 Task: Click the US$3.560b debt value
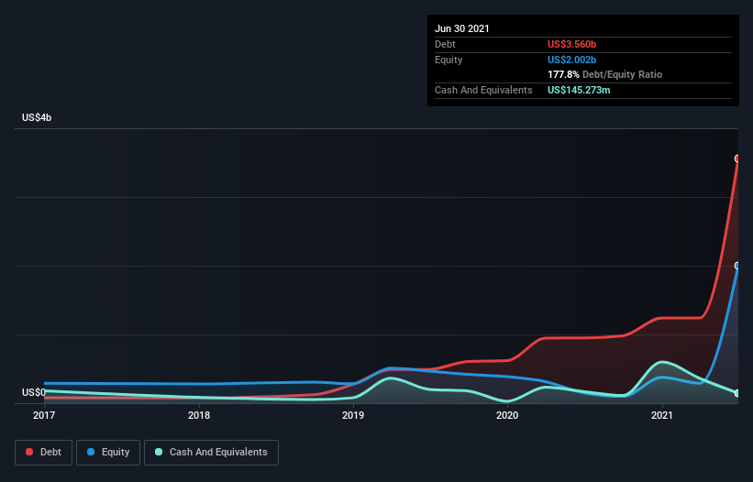coord(571,44)
